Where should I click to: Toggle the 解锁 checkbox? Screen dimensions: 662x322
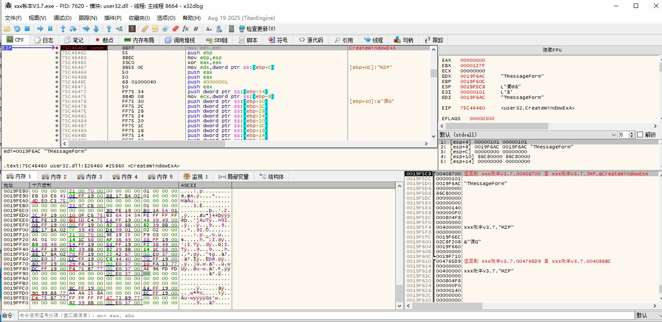(639, 134)
